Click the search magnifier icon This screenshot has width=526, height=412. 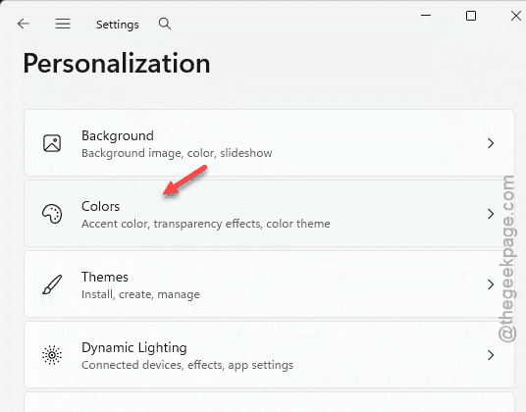pyautogui.click(x=165, y=24)
